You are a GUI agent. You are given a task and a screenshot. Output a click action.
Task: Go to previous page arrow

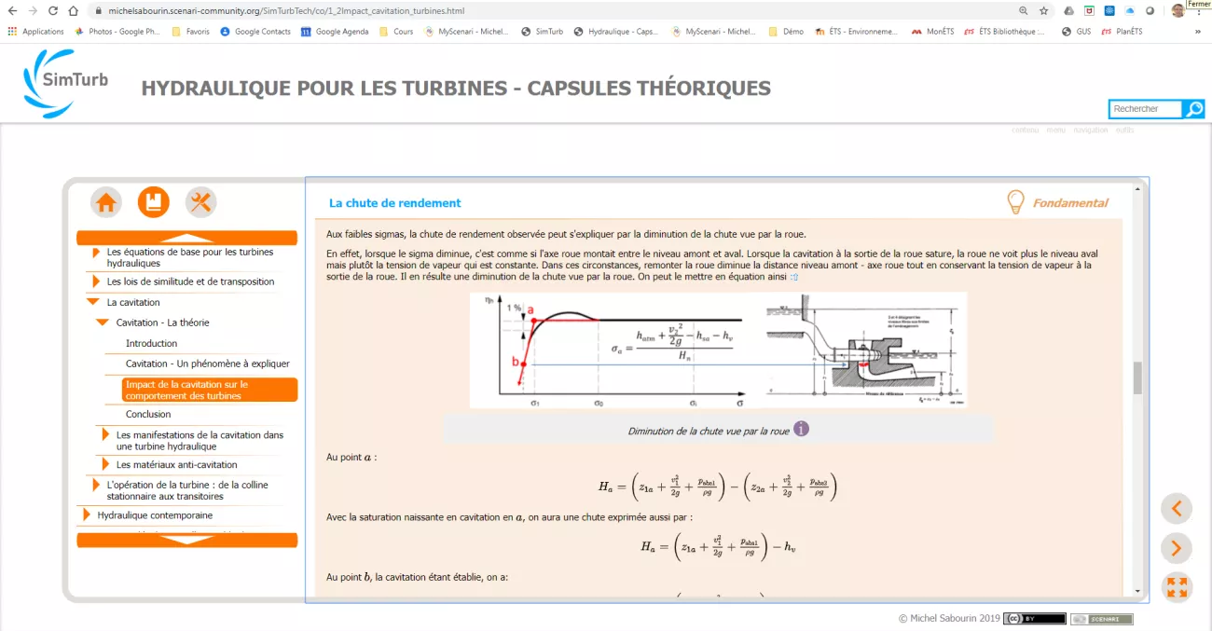pyautogui.click(x=1176, y=509)
